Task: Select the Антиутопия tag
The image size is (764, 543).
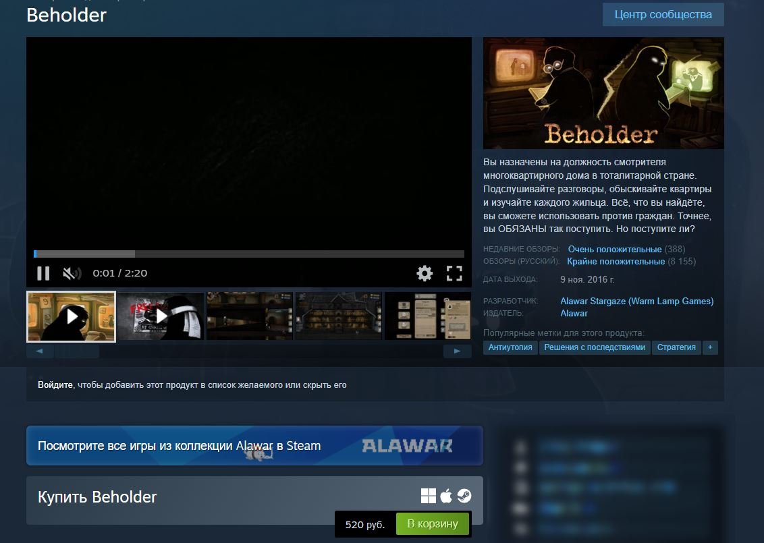Action: click(510, 347)
